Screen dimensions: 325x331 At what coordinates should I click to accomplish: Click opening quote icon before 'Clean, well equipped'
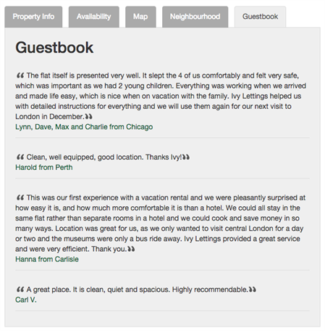pos(20,158)
